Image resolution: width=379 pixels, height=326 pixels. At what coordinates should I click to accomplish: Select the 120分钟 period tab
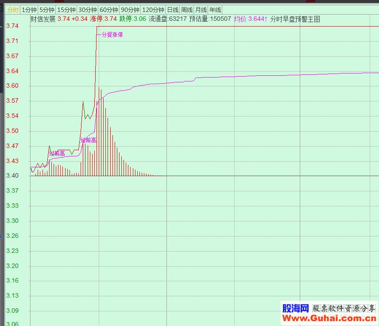click(x=153, y=10)
